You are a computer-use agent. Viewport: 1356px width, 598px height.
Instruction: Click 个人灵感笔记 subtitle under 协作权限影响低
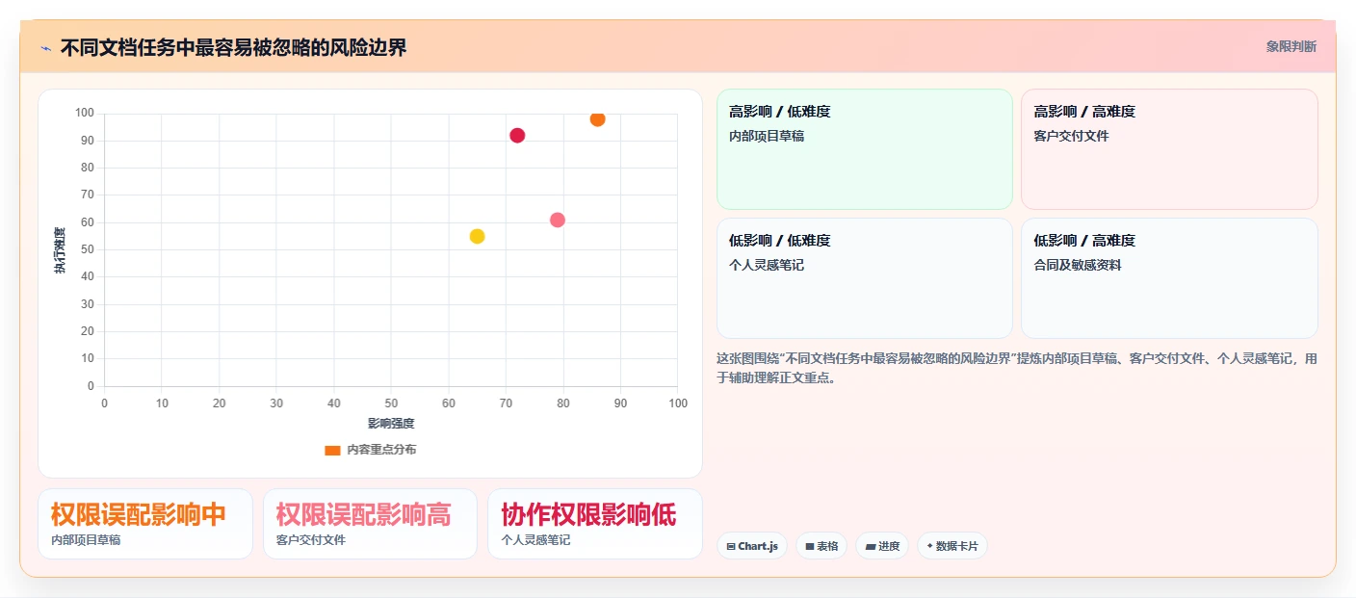coord(535,540)
